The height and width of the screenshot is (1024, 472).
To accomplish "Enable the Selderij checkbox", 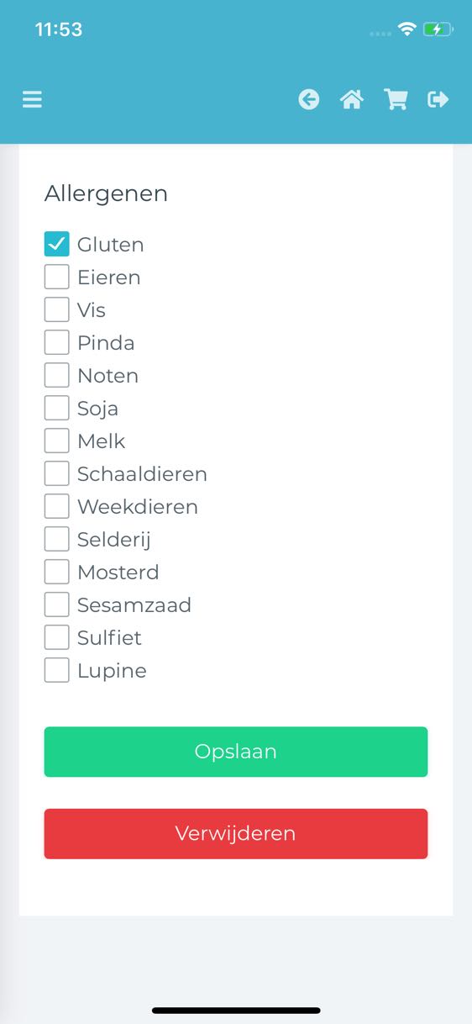I will pyautogui.click(x=56, y=539).
